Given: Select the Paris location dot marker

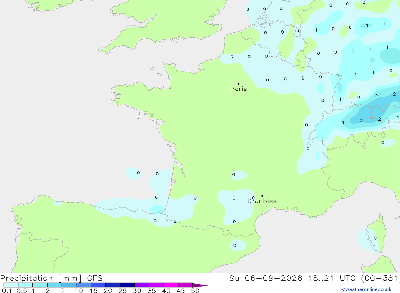Looking at the screenshot, I should tap(238, 84).
